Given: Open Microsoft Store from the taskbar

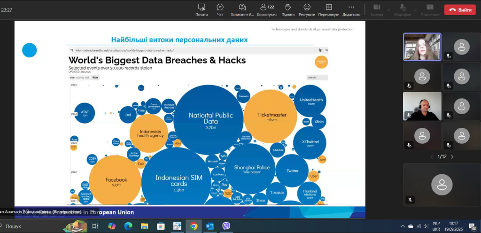Looking at the screenshot, I should pos(161,226).
